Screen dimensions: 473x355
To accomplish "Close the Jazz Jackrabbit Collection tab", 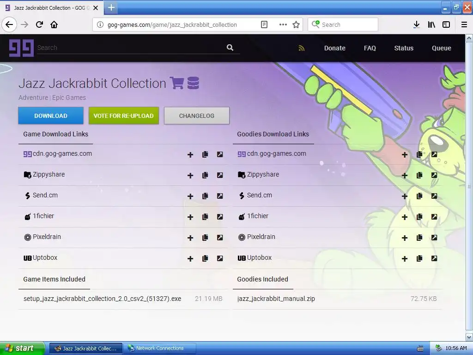I will [x=96, y=8].
